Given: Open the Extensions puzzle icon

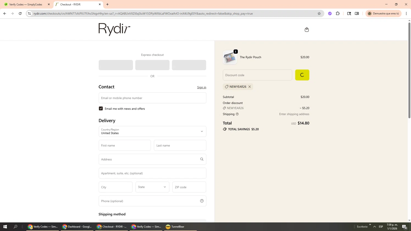Looking at the screenshot, I should tap(338, 13).
